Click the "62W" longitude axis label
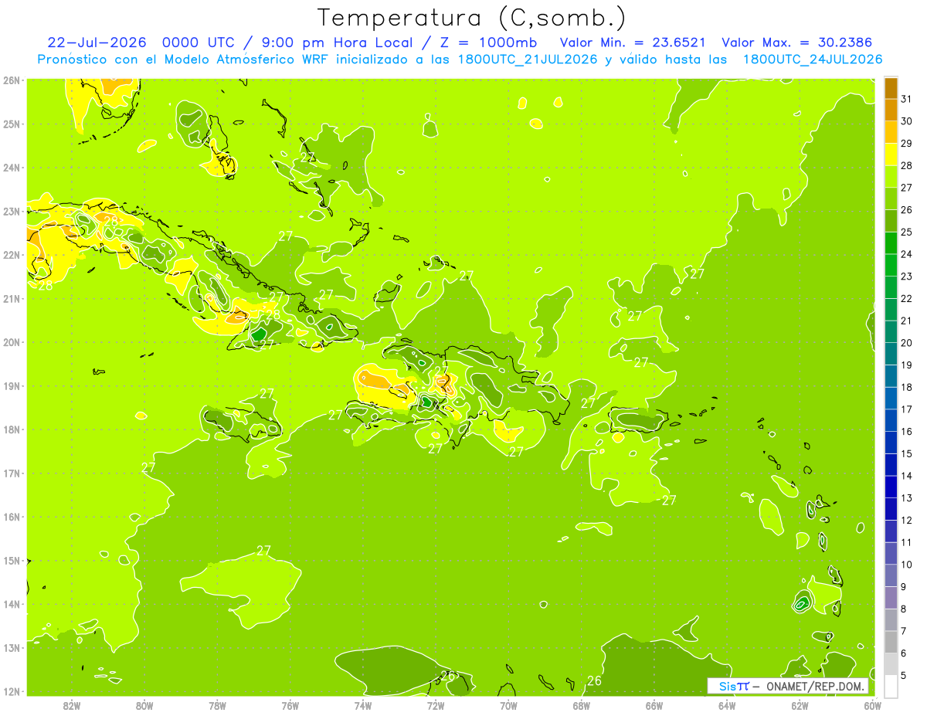This screenshot has width=927, height=716. point(800,705)
